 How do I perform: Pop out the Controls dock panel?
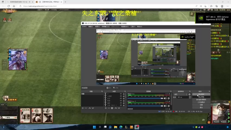(x=209, y=91)
